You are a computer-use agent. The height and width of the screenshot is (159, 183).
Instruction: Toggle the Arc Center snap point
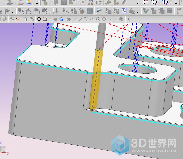pos(98,19)
